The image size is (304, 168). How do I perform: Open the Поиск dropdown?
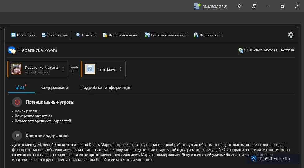click(86, 35)
